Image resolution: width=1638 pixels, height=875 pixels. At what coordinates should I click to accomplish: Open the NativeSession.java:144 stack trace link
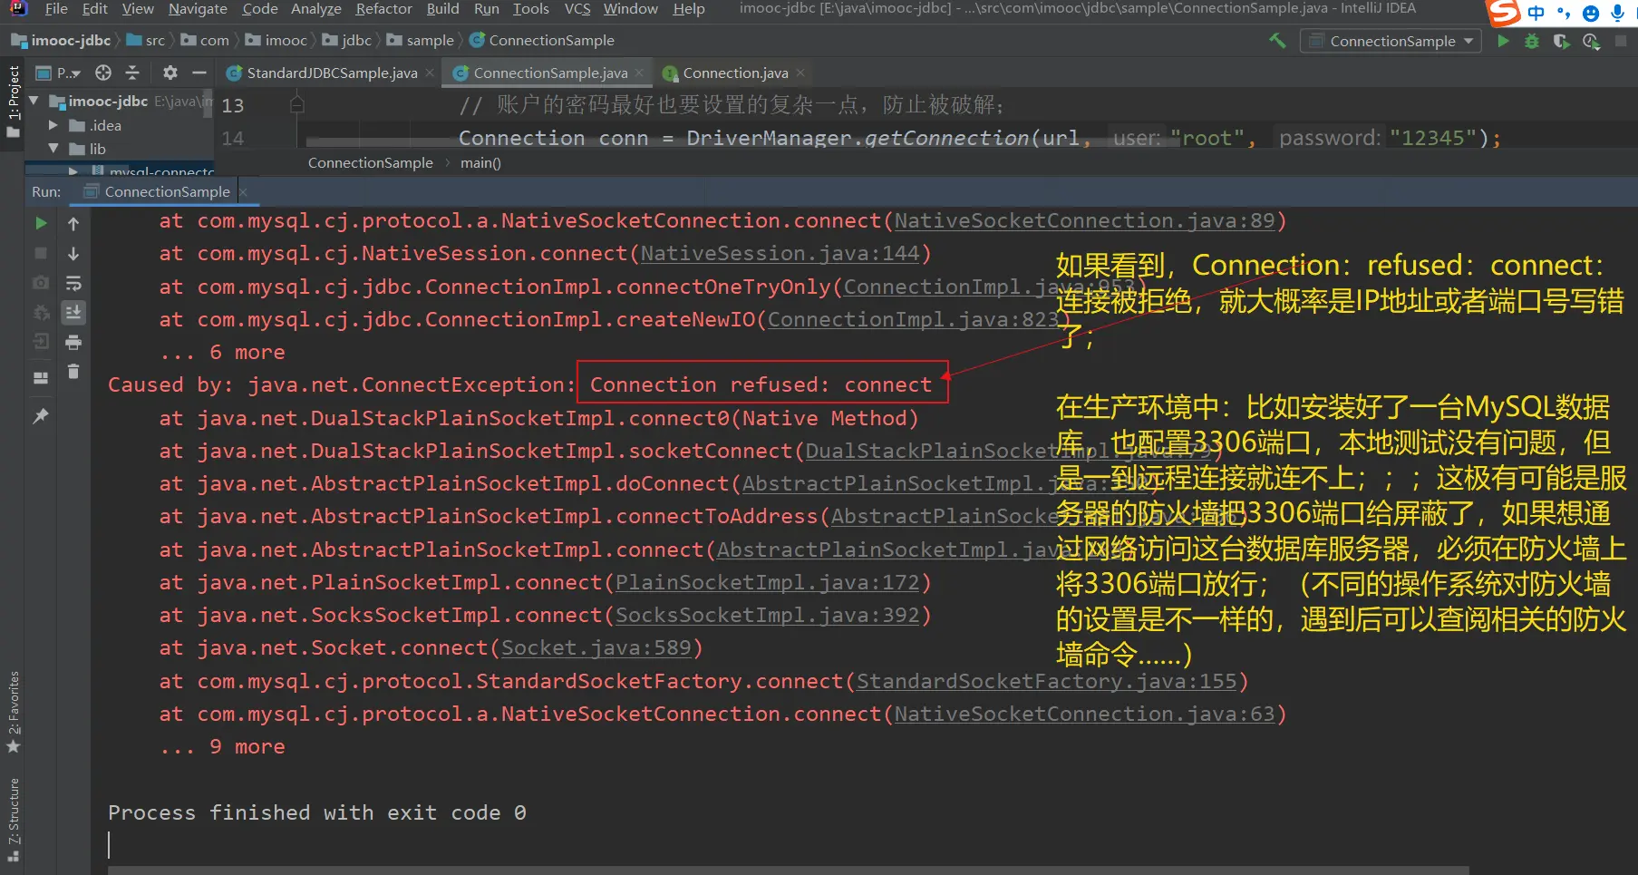pyautogui.click(x=780, y=254)
